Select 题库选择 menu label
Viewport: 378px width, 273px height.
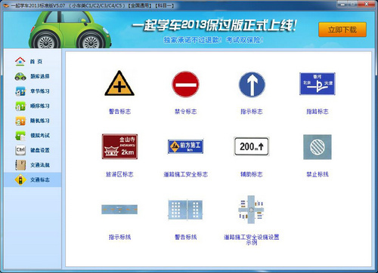point(40,76)
